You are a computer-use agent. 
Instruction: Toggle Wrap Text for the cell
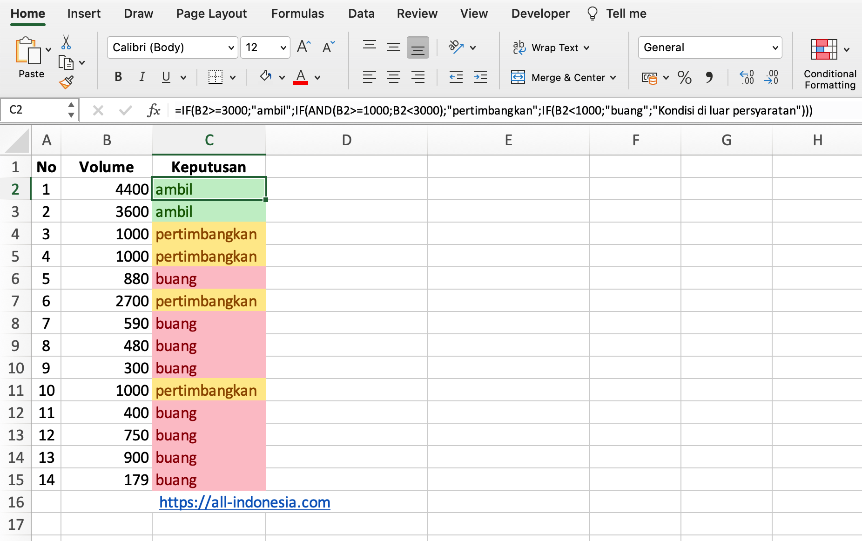pyautogui.click(x=551, y=47)
